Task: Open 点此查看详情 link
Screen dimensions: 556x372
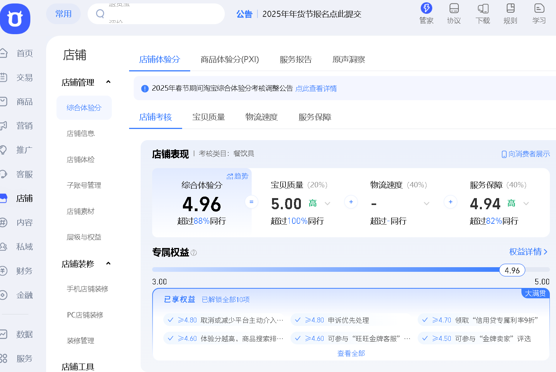Action: click(x=316, y=89)
